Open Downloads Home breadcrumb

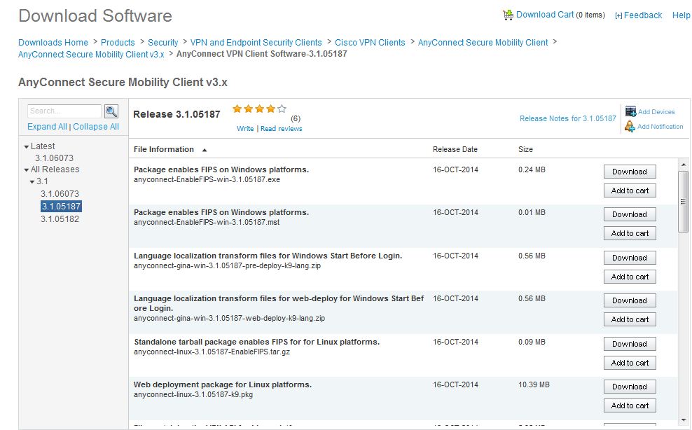point(53,43)
